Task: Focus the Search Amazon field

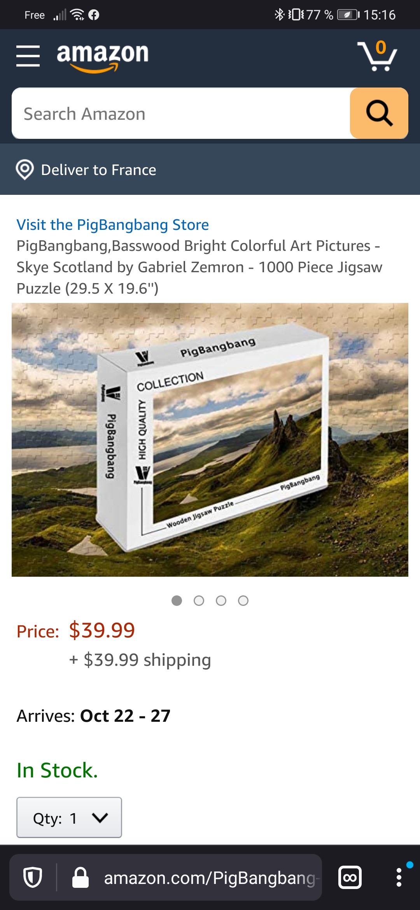Action: [x=181, y=114]
